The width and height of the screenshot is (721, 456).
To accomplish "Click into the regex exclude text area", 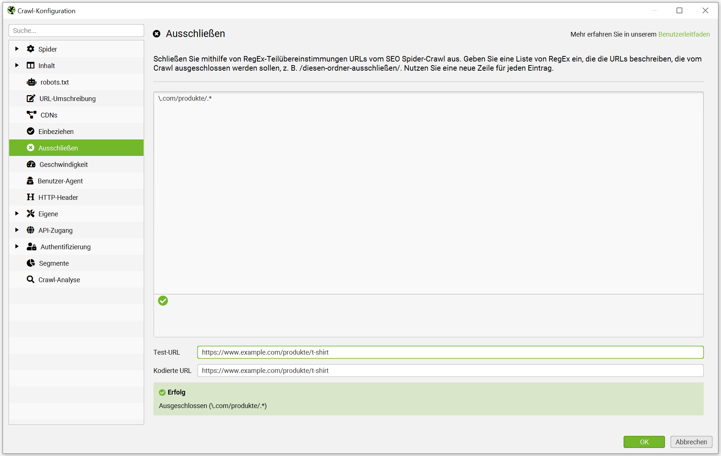I will click(428, 193).
